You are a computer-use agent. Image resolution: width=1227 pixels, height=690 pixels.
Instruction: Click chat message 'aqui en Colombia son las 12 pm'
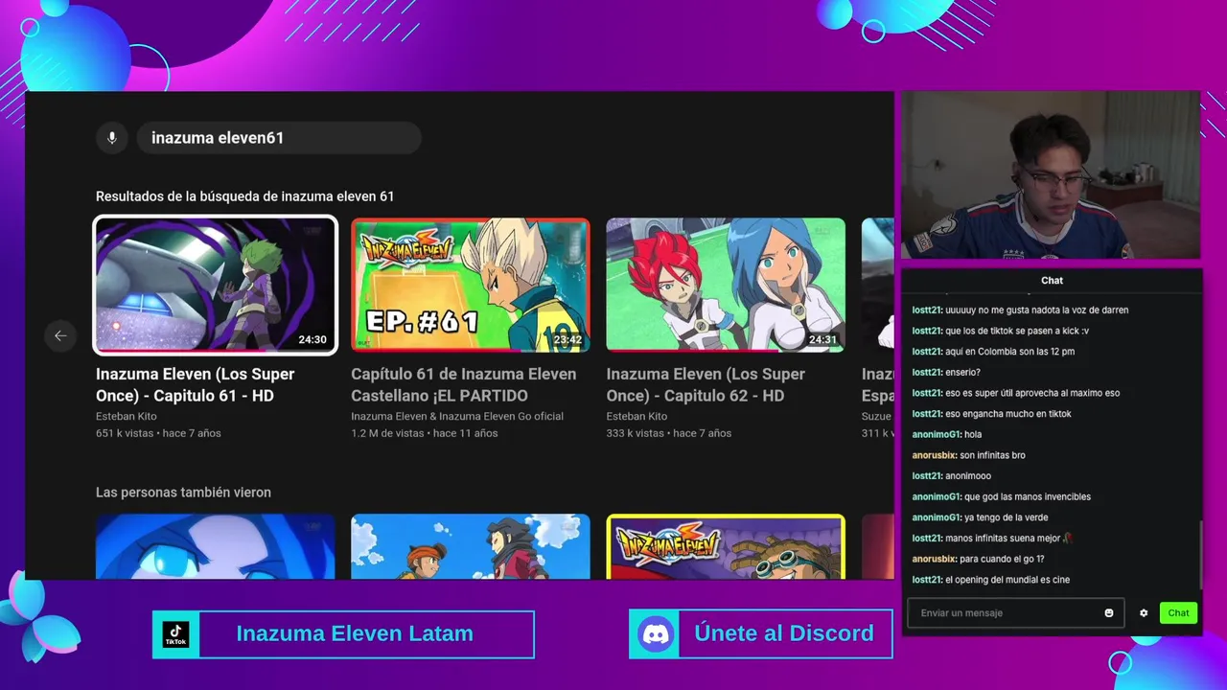[x=1009, y=352]
